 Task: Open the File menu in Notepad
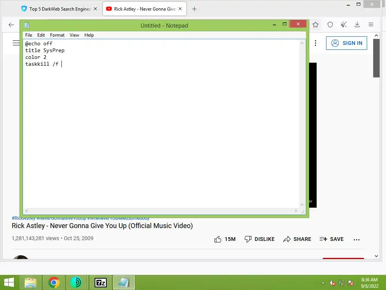pos(29,35)
